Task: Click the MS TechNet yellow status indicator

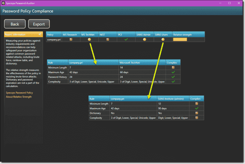Action: tap(89, 40)
